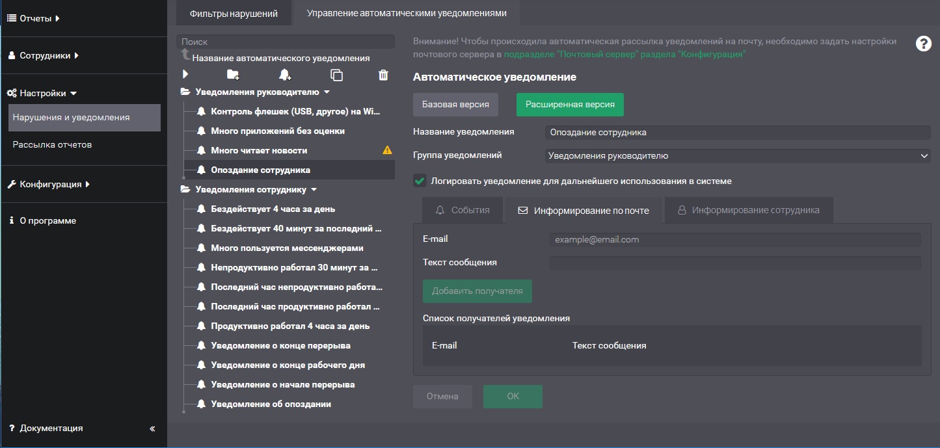
Task: Click the Базовая версия button
Action: [455, 104]
